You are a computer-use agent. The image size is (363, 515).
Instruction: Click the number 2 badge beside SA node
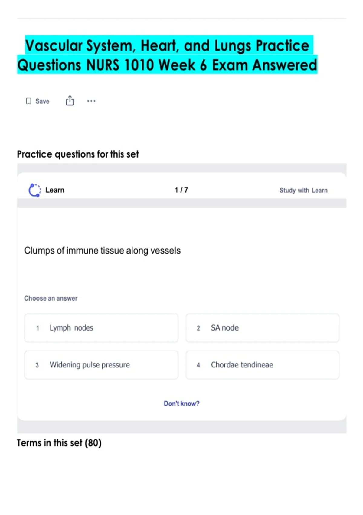point(198,328)
